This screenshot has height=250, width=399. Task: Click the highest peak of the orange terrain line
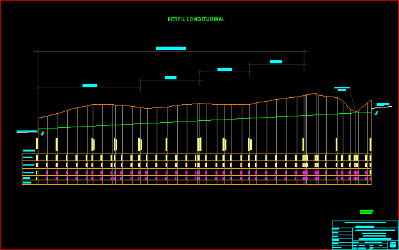click(x=315, y=93)
